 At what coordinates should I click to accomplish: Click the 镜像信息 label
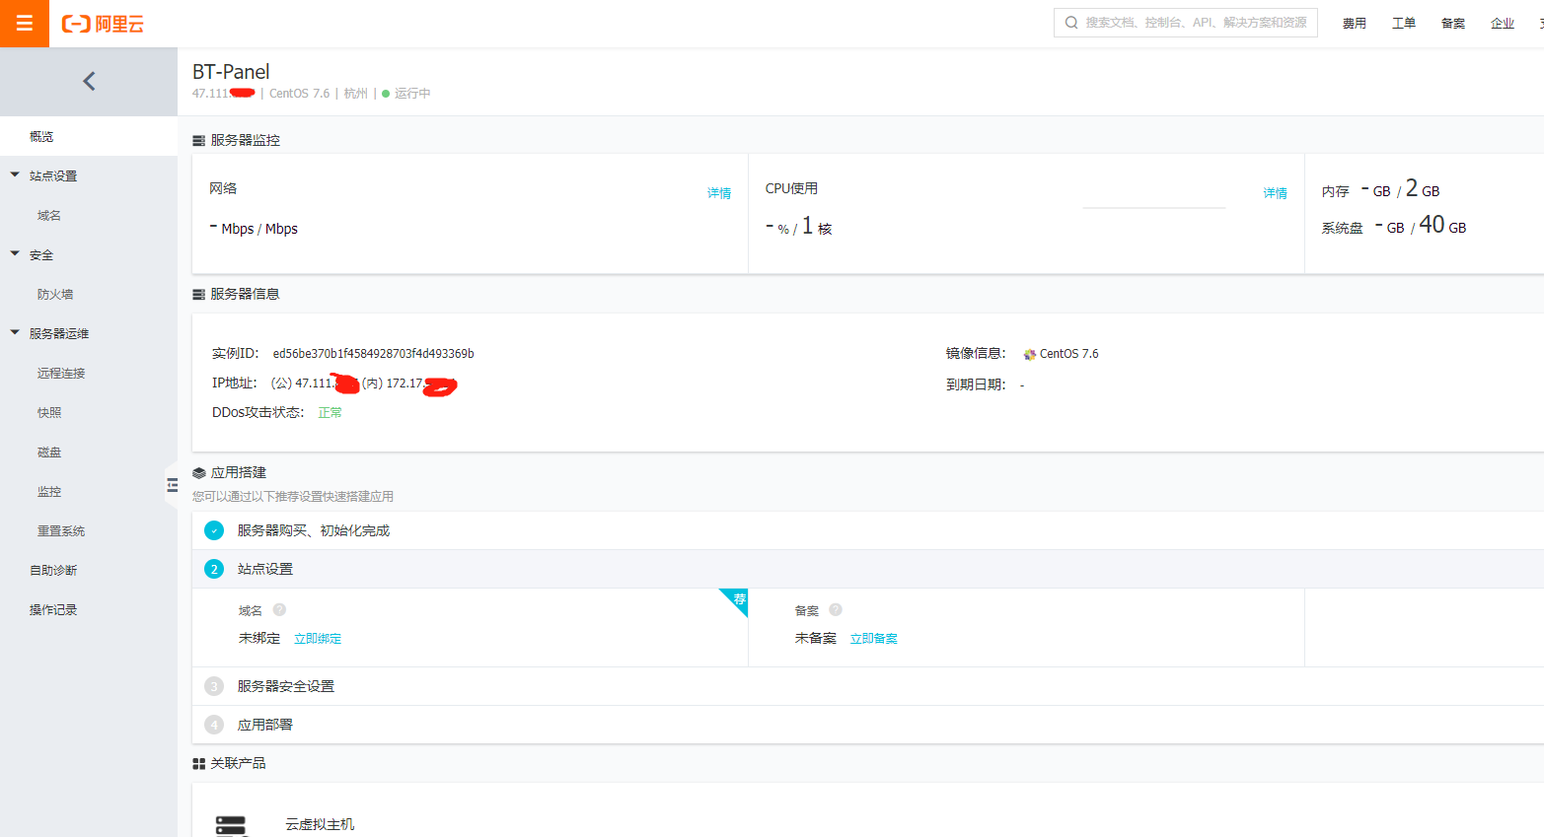976,354
